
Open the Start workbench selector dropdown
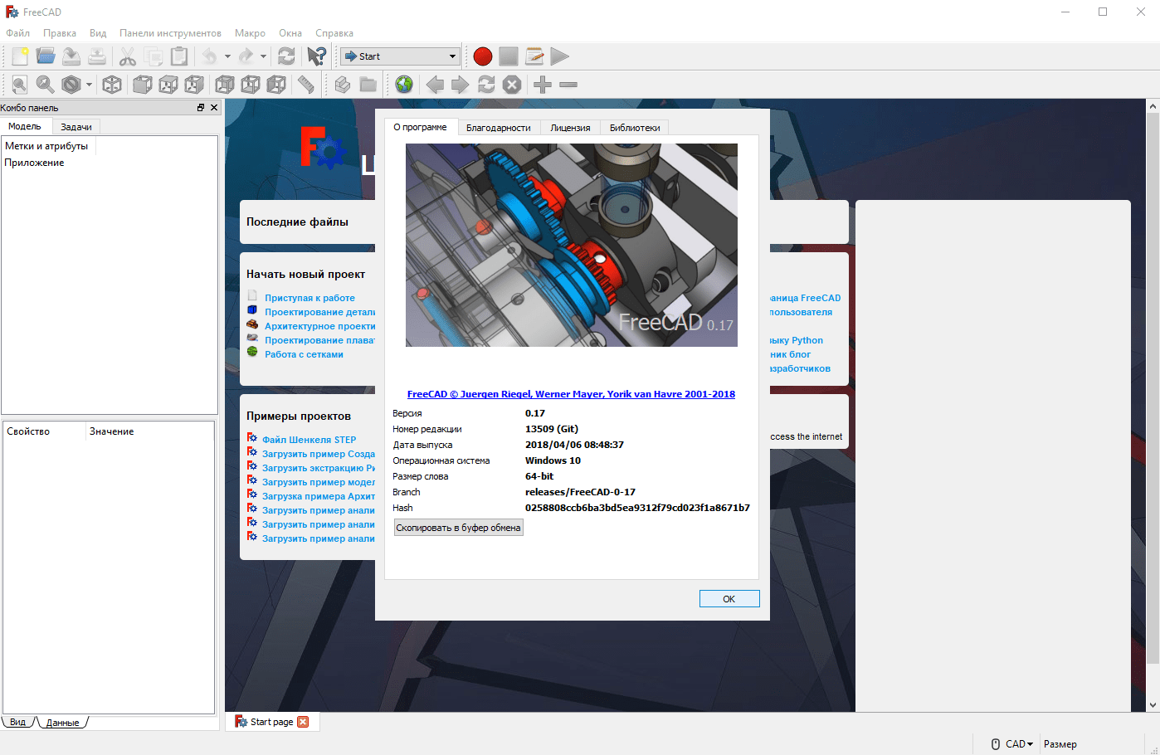point(400,56)
